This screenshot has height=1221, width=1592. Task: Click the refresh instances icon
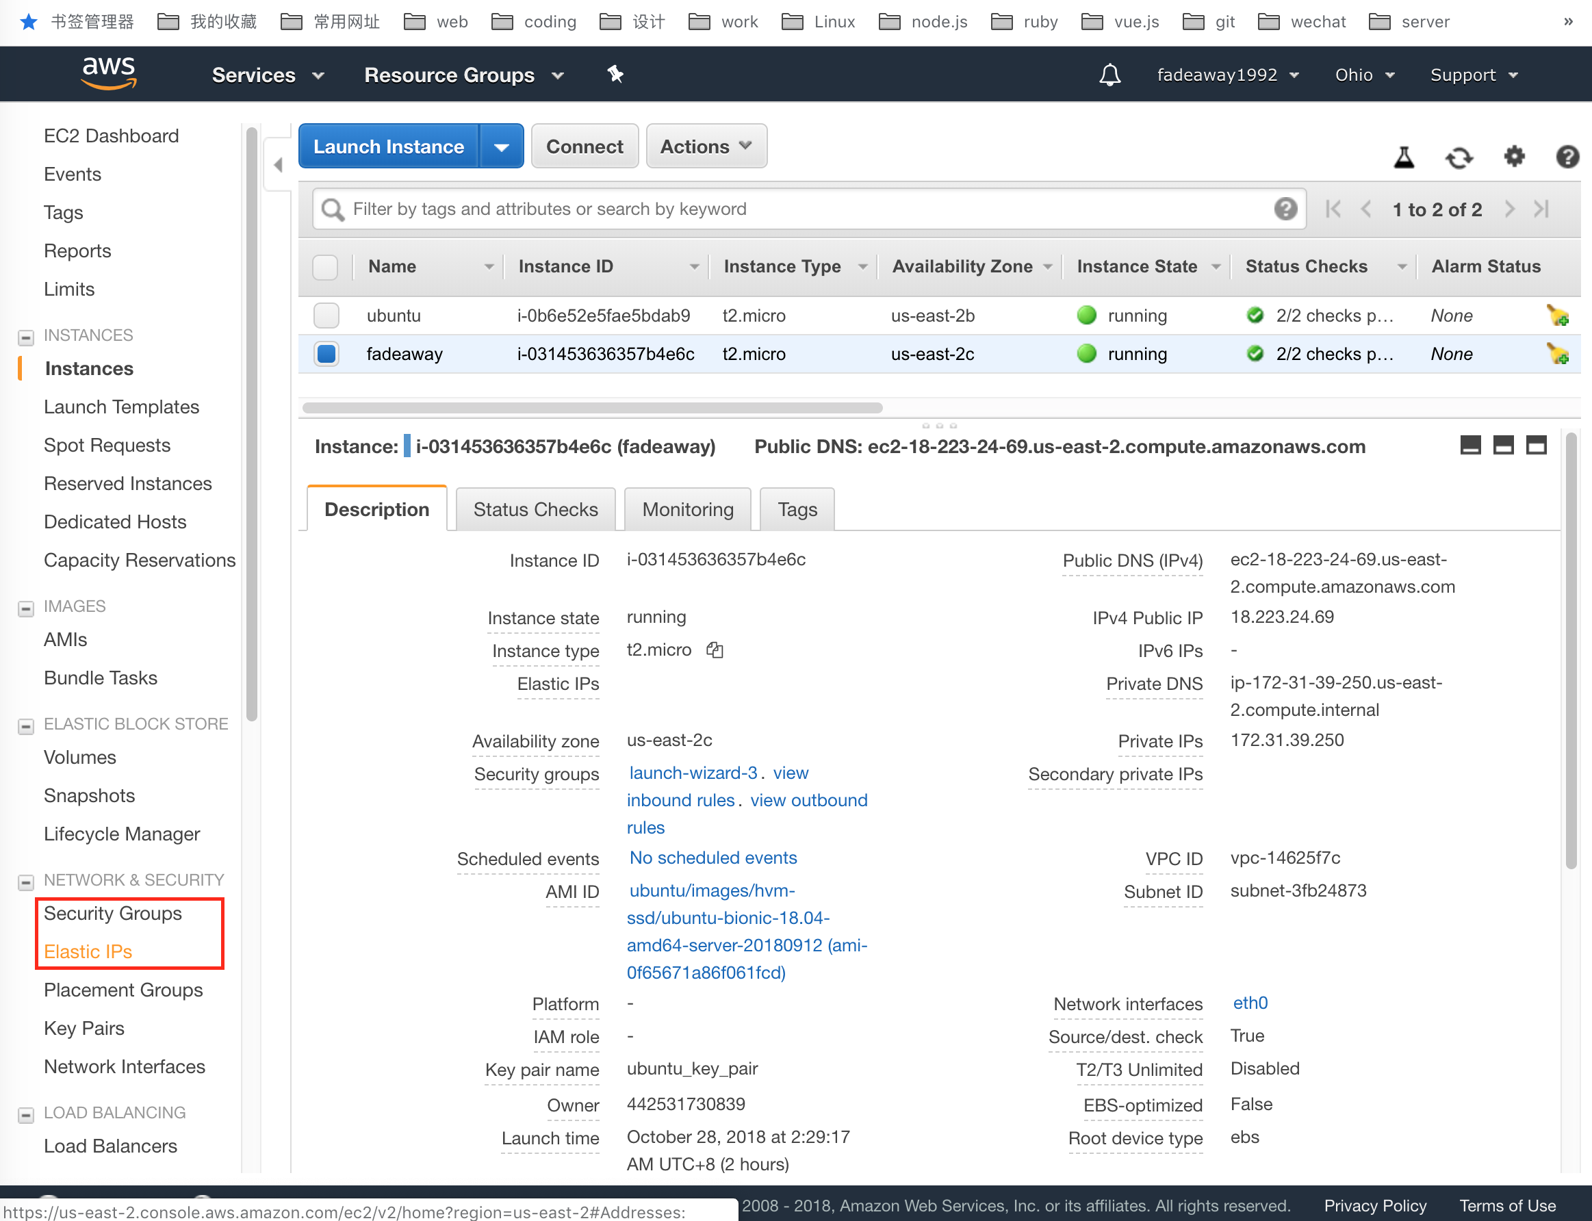pos(1459,157)
